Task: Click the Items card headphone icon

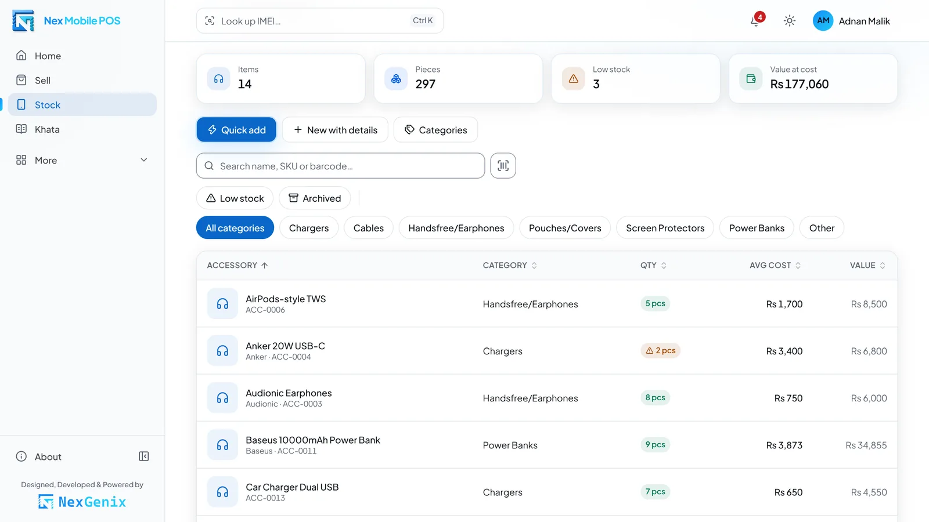Action: point(219,79)
